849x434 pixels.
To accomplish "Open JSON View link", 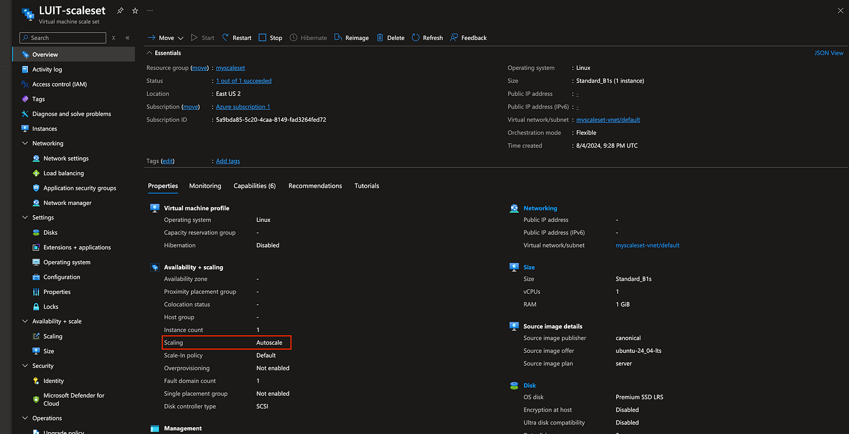I will tap(828, 53).
